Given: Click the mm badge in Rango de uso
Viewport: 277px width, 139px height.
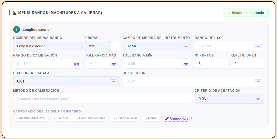Looking at the screenshot, I should [x=258, y=46].
